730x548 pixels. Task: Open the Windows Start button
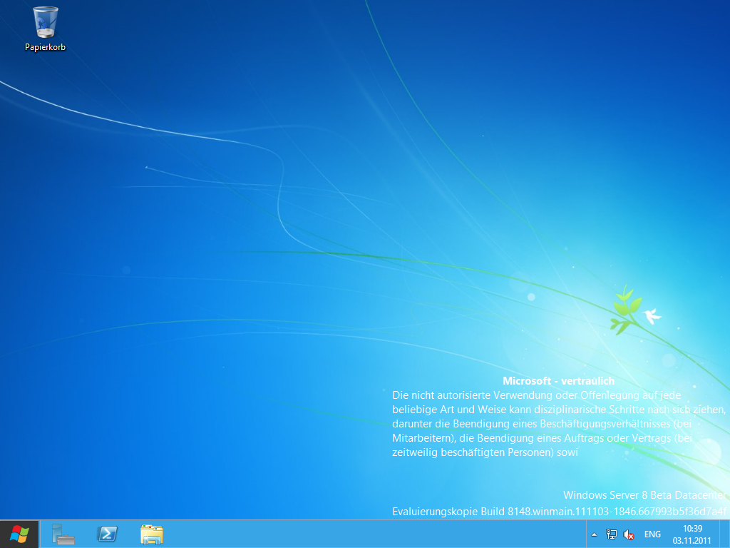click(19, 534)
